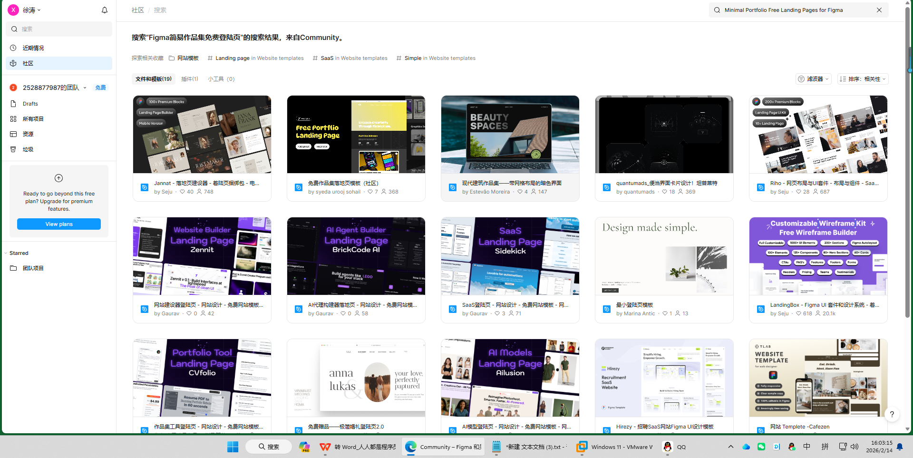
Task: Click author Estevão Moreira under 现代建筑作品集
Action: [490, 192]
